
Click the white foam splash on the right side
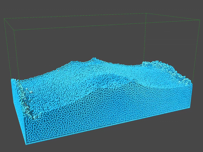click(176, 72)
